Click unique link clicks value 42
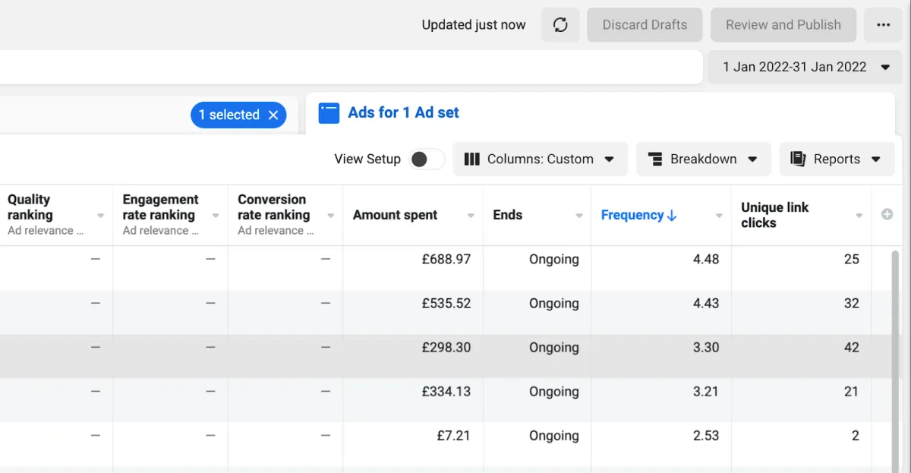The height and width of the screenshot is (473, 911). click(851, 347)
